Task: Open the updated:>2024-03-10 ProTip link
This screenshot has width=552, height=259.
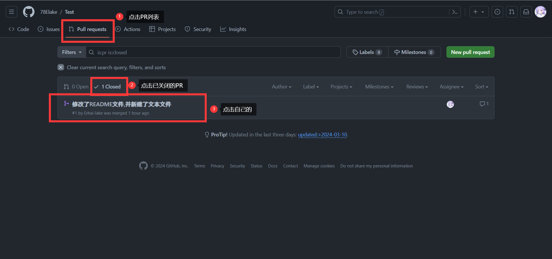Action: [322, 135]
